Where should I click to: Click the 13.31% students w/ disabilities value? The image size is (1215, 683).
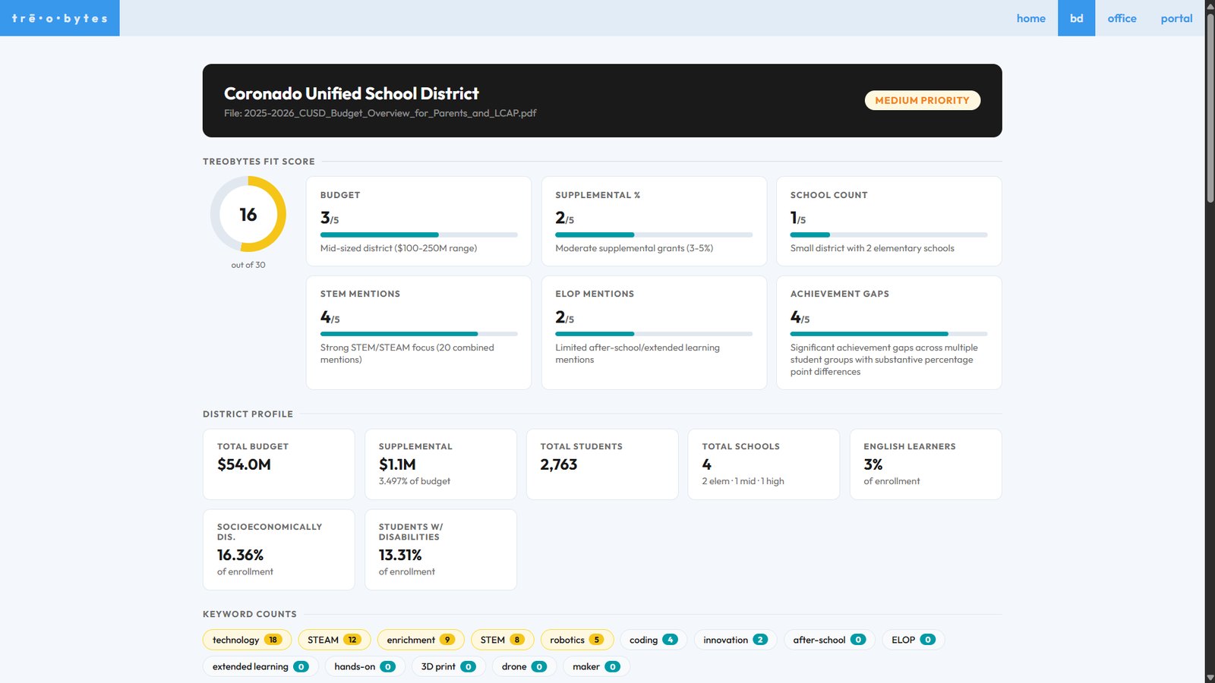click(400, 555)
